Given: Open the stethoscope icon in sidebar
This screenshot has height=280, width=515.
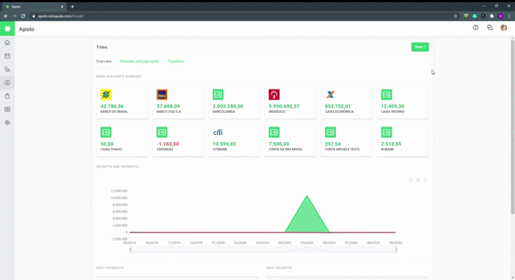Looking at the screenshot, I should point(7,69).
